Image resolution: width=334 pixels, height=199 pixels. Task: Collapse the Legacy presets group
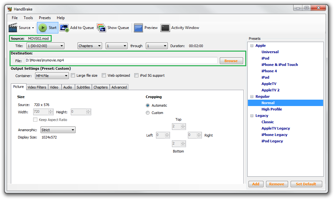pos(252,116)
